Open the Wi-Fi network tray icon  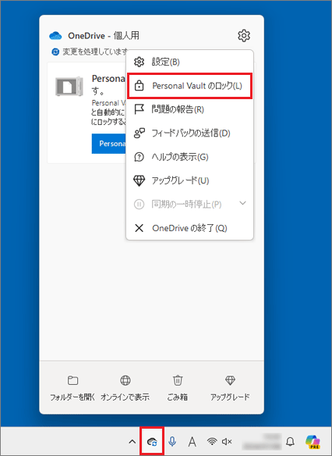tap(212, 442)
